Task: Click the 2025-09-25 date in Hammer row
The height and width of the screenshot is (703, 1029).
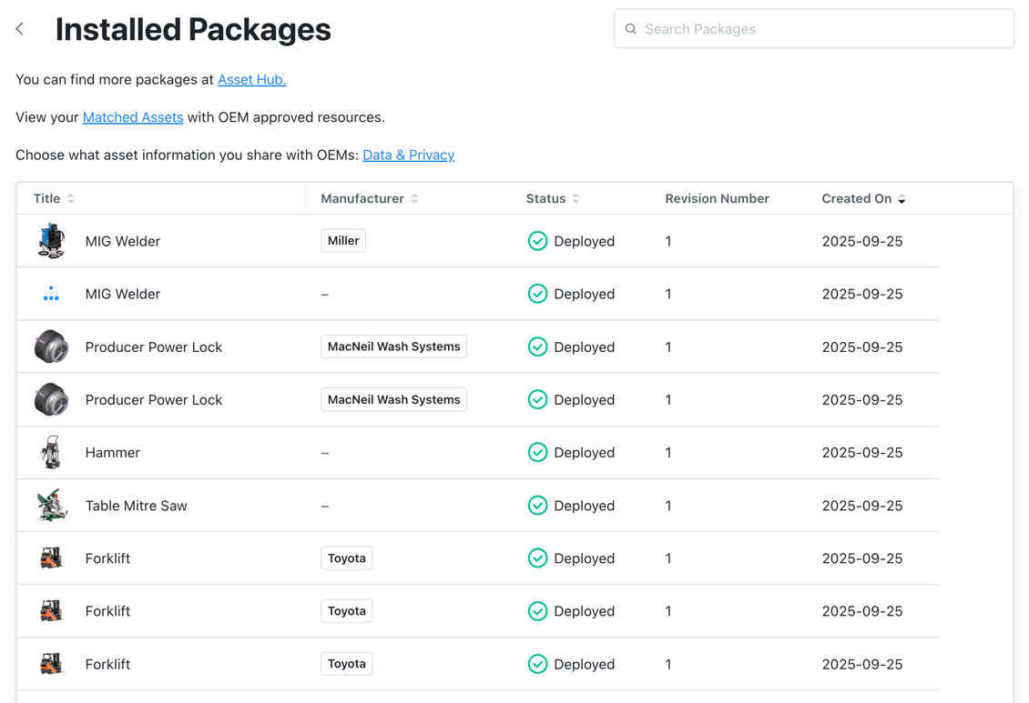Action: coord(861,453)
